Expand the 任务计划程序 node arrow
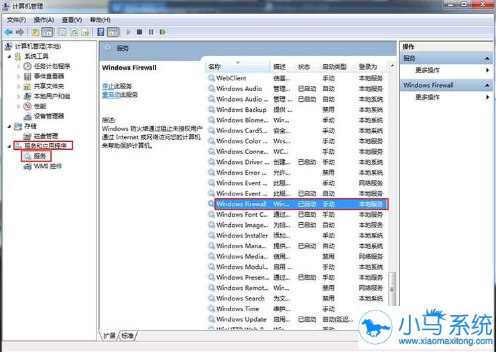Image resolution: width=496 pixels, height=352 pixels. tap(19, 66)
